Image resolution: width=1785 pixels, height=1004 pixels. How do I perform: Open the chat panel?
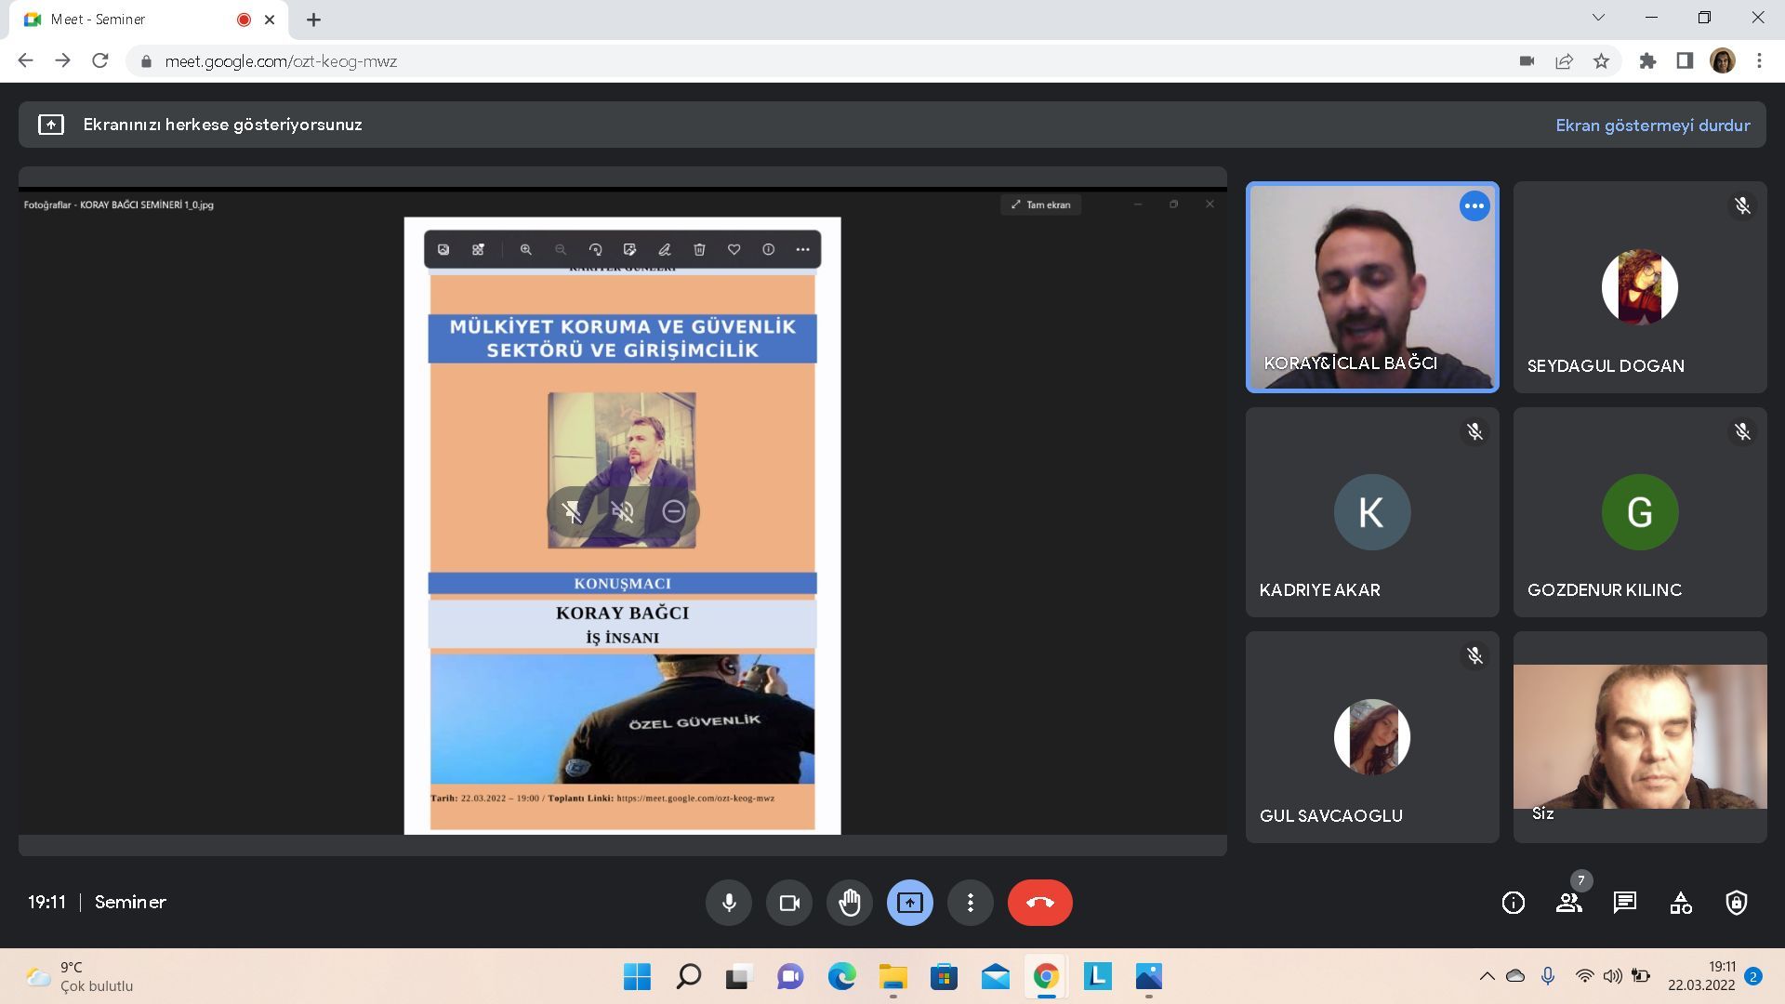click(1624, 903)
